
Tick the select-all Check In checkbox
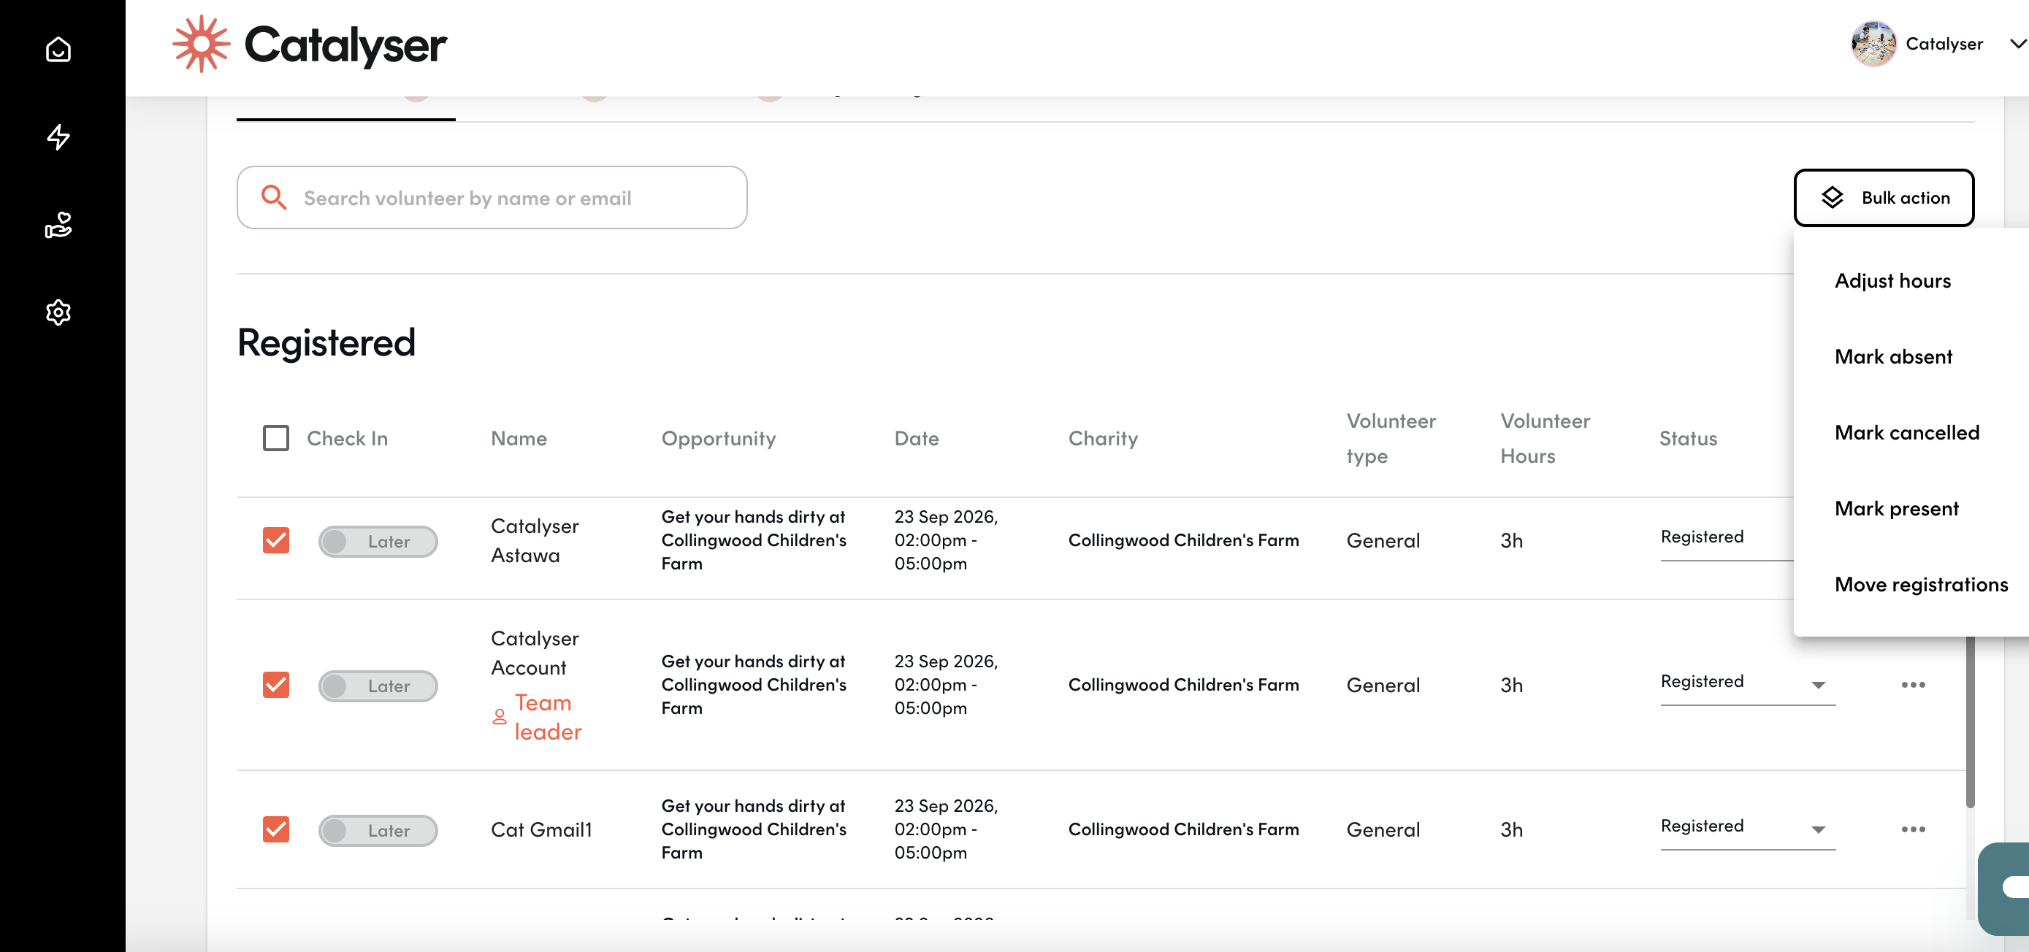(275, 438)
